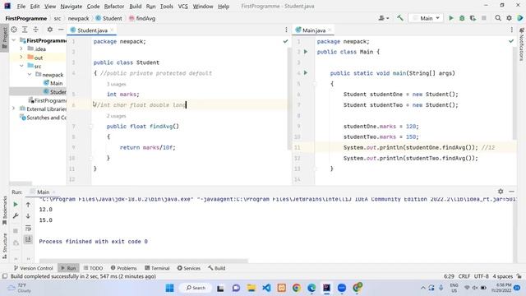Expand all in Project panel
This screenshot has width=526, height=296.
tap(25, 30)
